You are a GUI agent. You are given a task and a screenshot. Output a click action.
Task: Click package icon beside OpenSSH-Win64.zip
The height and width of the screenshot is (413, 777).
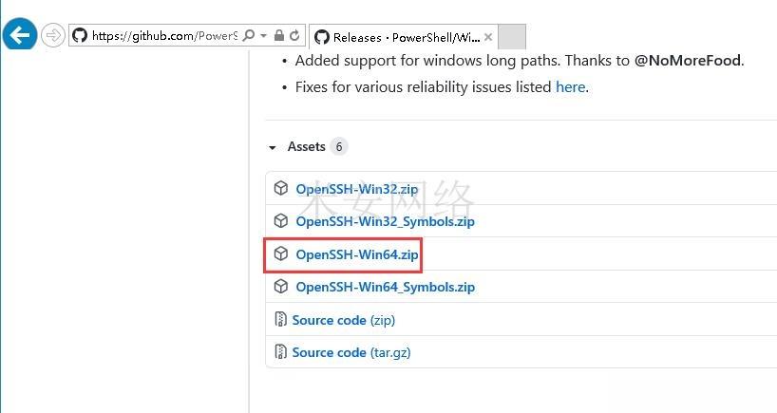(281, 253)
